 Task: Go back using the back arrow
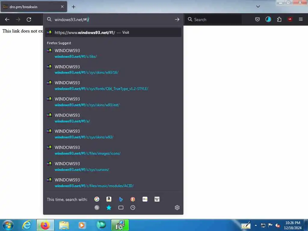7,20
